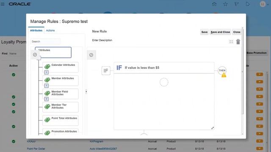Click Save and Close button
The width and height of the screenshot is (271, 152).
(x=220, y=32)
